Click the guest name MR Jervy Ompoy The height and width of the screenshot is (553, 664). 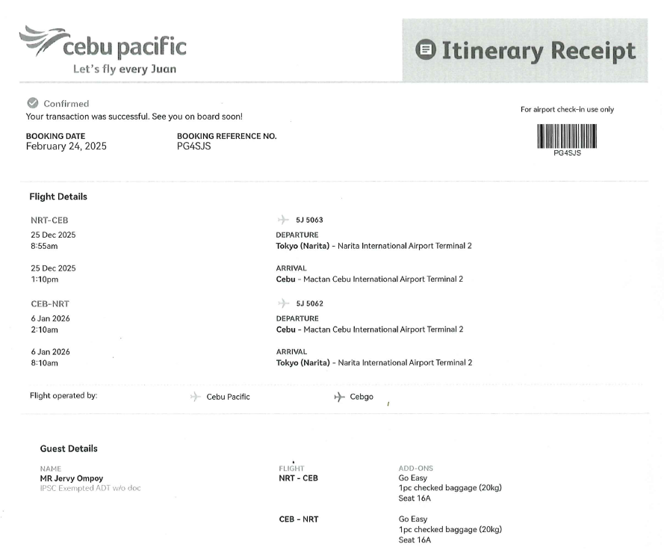(x=72, y=478)
